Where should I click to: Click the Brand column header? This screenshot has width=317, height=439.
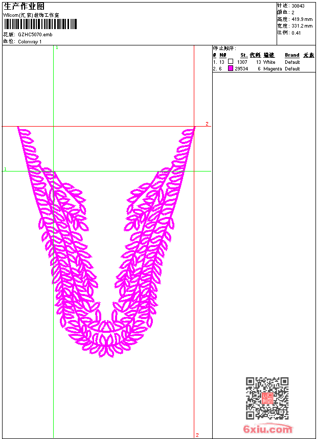292,55
